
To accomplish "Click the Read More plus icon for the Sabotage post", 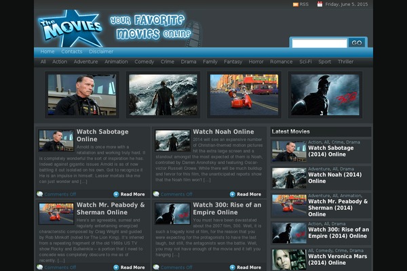I will coord(116,194).
